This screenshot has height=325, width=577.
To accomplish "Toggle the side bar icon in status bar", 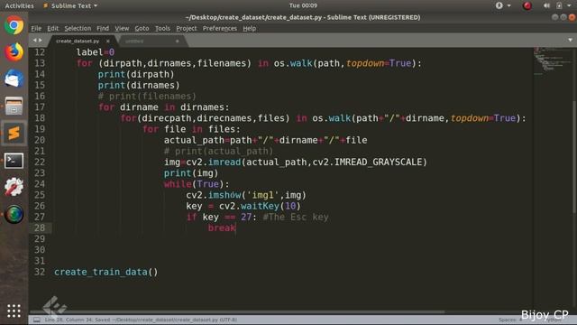I will [37, 320].
